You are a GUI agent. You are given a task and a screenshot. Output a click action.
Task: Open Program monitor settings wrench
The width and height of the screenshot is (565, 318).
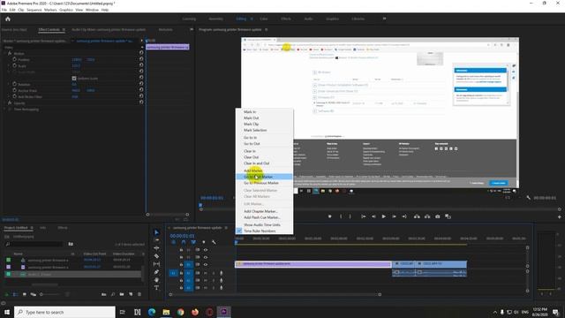[x=528, y=198]
